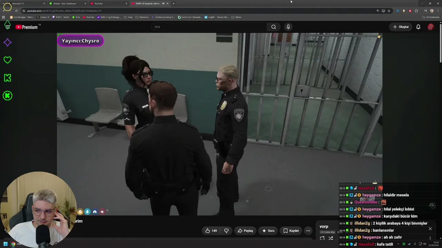Zoom the page with the magnifier icon

click(x=378, y=11)
